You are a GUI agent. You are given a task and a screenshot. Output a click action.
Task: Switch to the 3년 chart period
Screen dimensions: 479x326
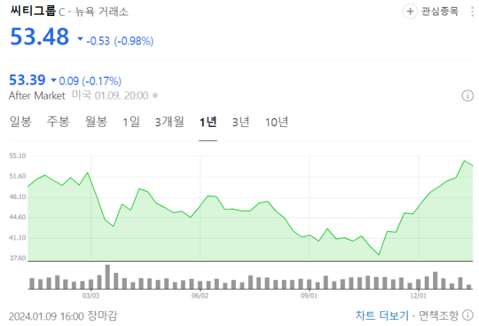240,122
